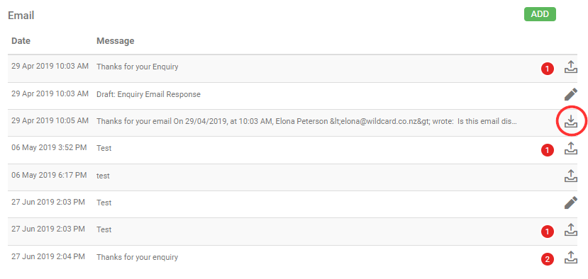The width and height of the screenshot is (588, 279).
Task: Open the Thanks for your Enquiry message
Action: tap(138, 67)
